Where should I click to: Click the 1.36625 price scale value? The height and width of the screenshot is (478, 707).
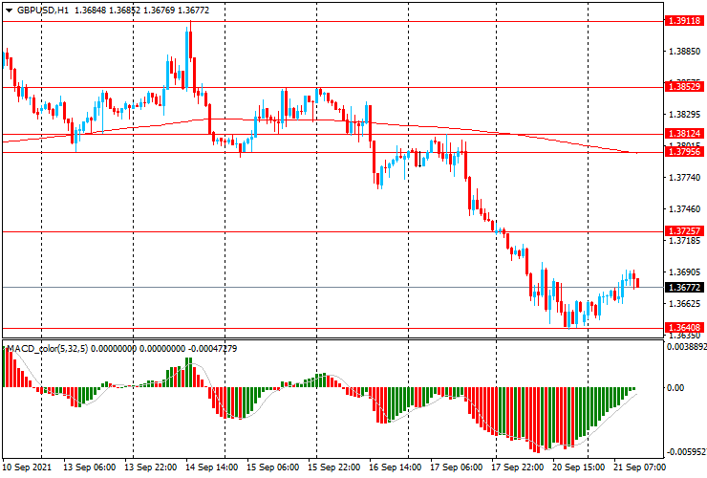(x=684, y=304)
